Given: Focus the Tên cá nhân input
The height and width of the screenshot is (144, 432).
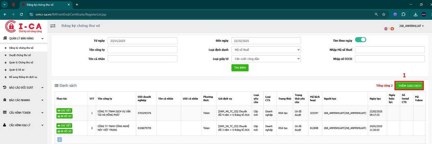Looking at the screenshot, I should point(142,59).
